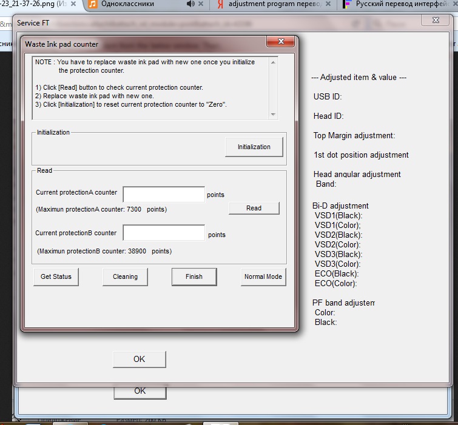This screenshot has width=458, height=425.
Task: Click the Initialization button
Action: coord(254,147)
